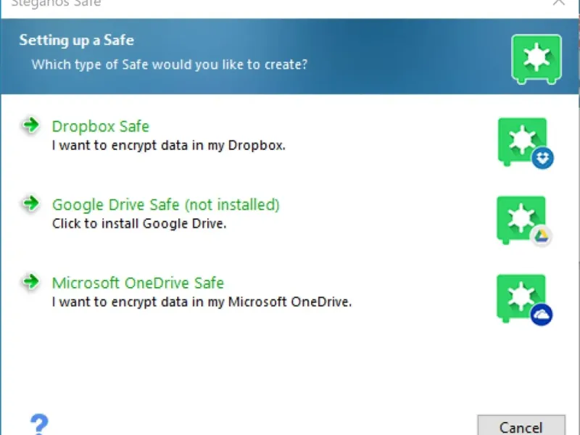Click the Google Drive safe icon
580x435 pixels.
[x=521, y=220]
